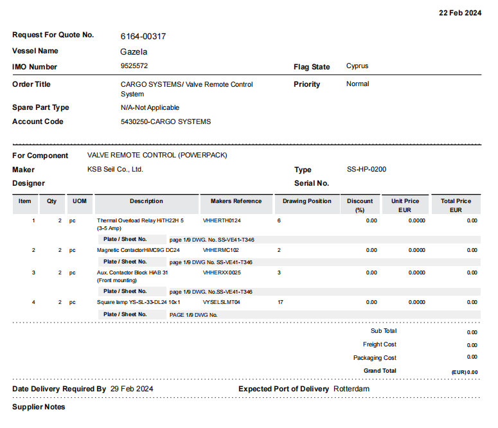This screenshot has height=428, width=498.
Task: Select the expected delivery port Rotterdam
Action: coord(351,389)
